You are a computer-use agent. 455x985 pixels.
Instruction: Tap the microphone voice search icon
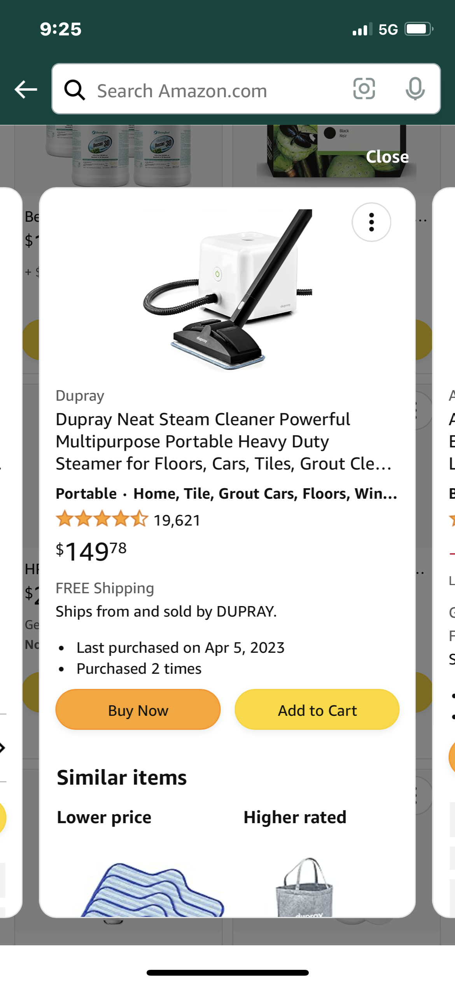(x=415, y=89)
